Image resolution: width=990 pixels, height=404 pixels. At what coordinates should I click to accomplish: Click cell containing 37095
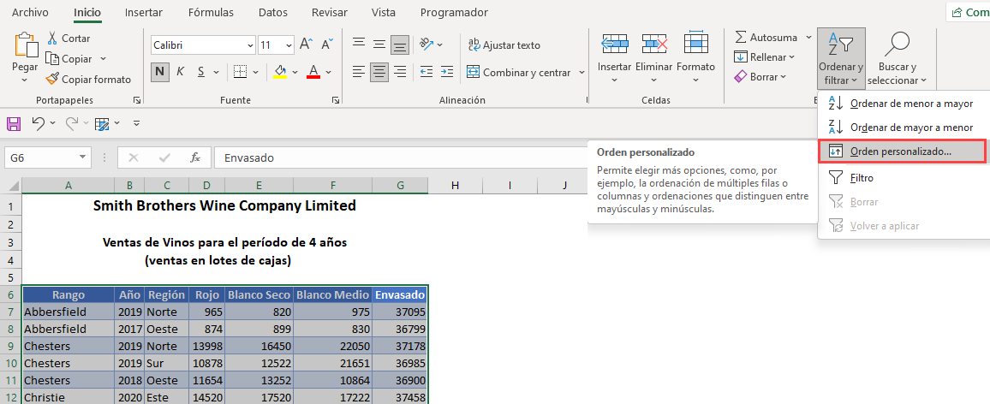pyautogui.click(x=400, y=312)
